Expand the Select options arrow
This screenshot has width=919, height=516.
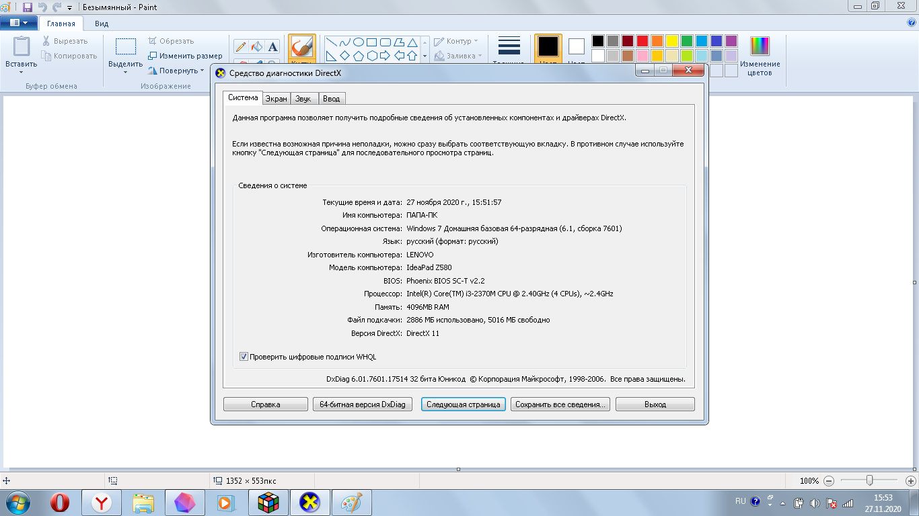tap(126, 71)
